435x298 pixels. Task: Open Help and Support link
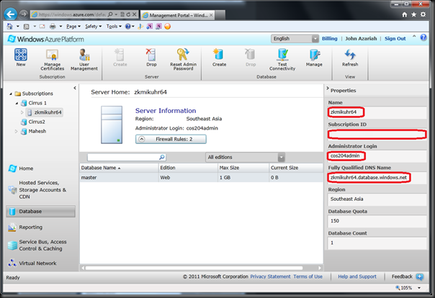point(357,276)
